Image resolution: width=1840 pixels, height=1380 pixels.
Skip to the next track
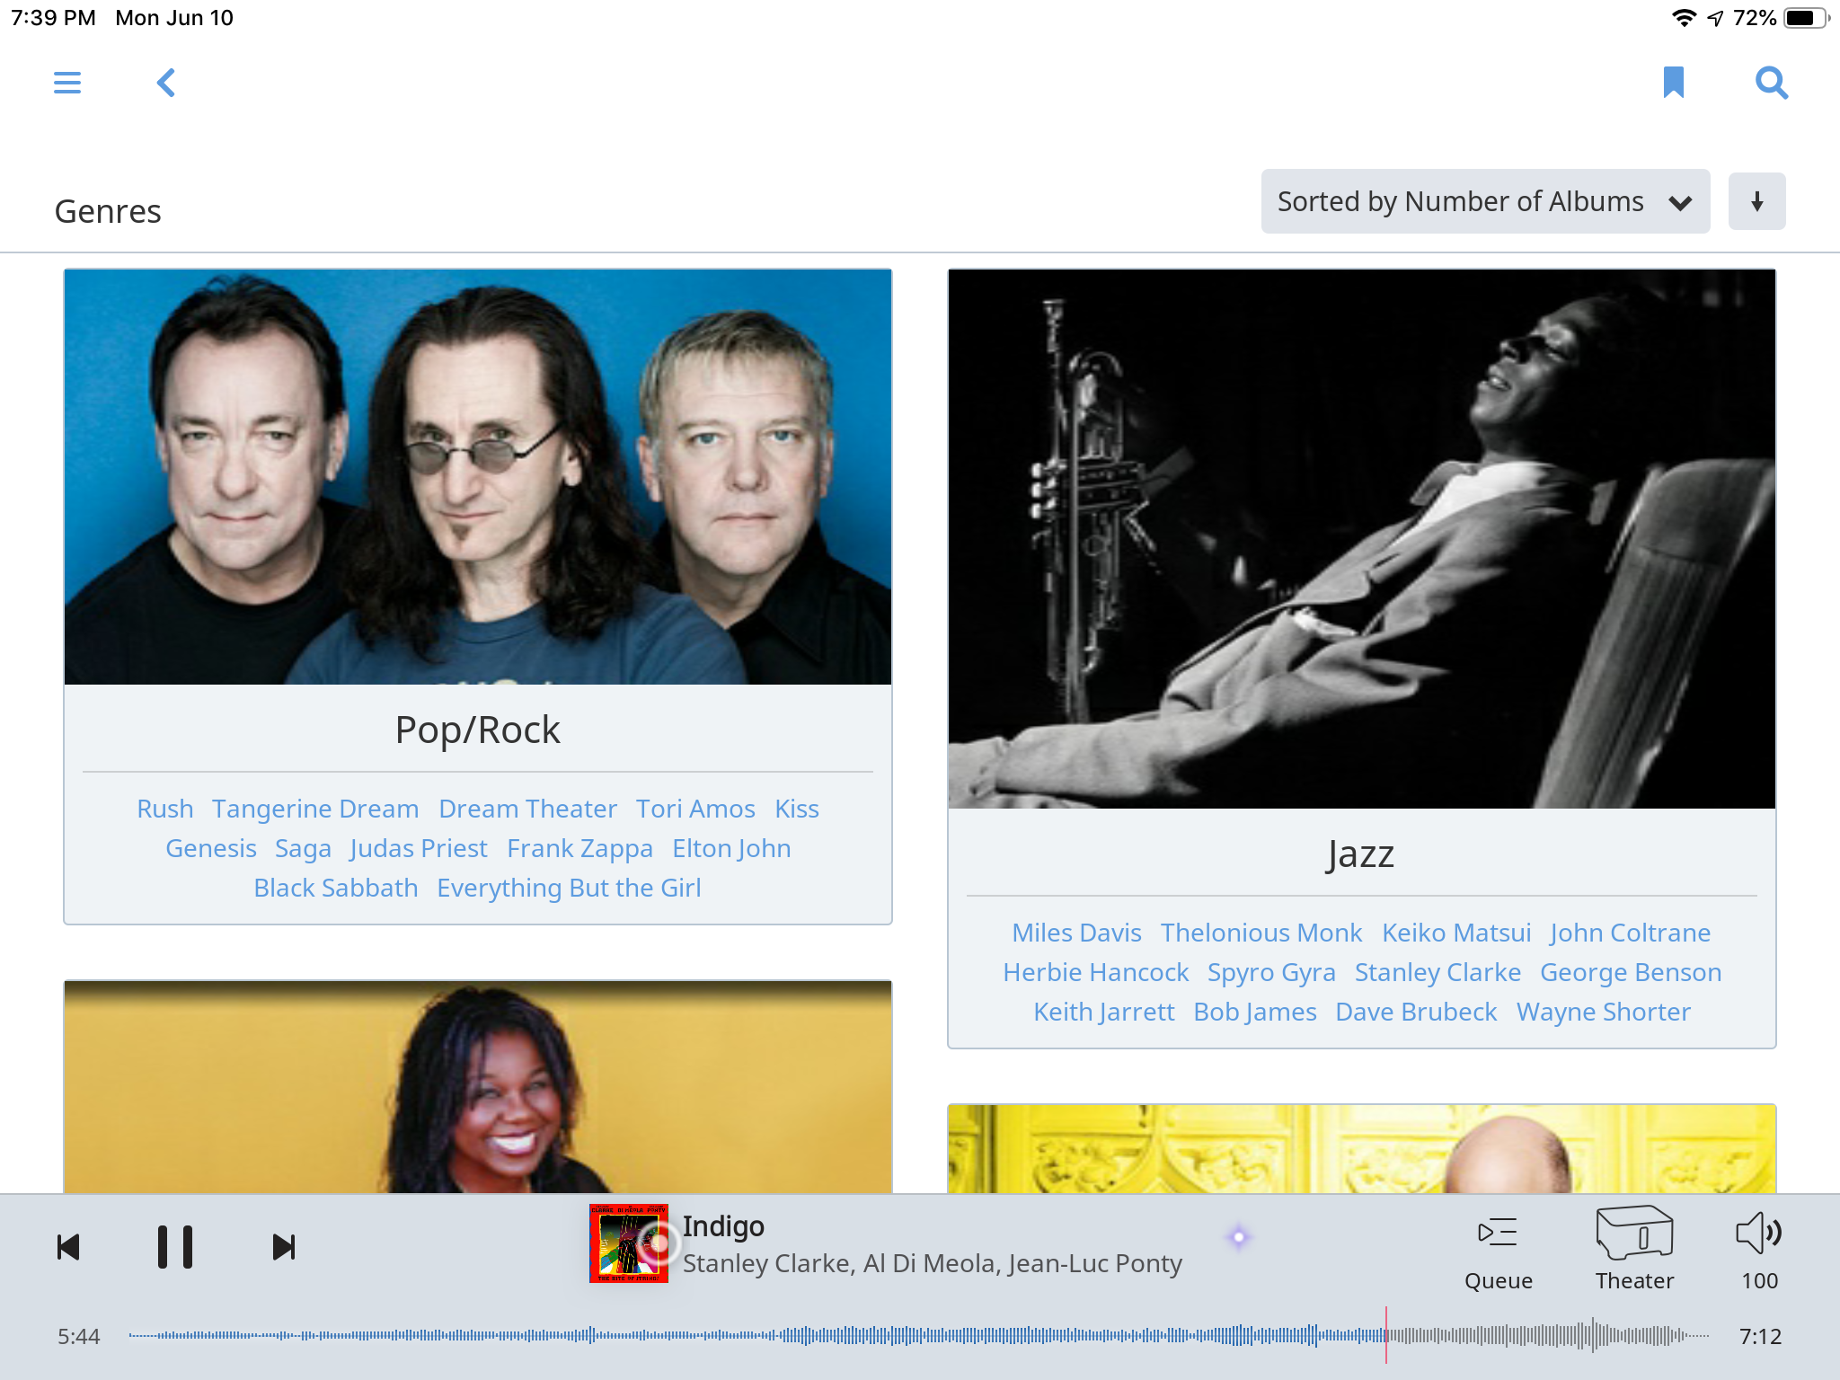point(283,1247)
